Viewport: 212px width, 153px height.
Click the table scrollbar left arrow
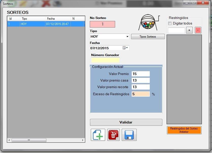pos(9,140)
